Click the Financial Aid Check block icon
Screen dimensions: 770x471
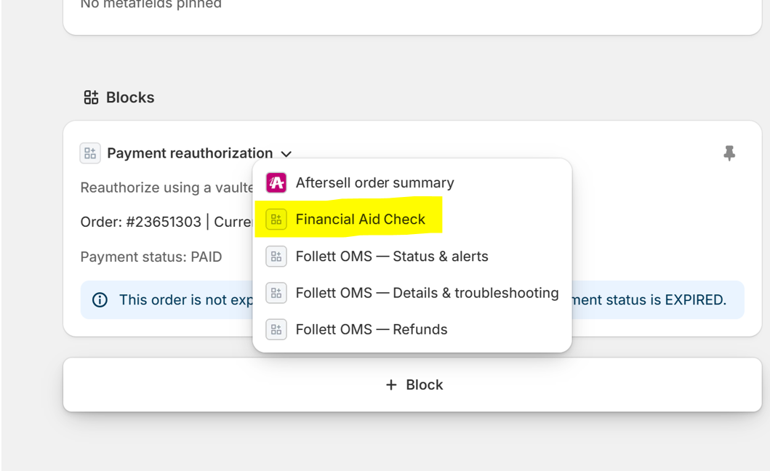276,219
